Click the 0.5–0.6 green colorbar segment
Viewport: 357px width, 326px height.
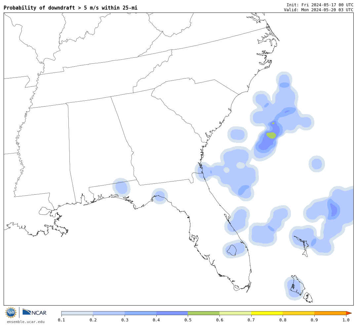pyautogui.click(x=204, y=313)
